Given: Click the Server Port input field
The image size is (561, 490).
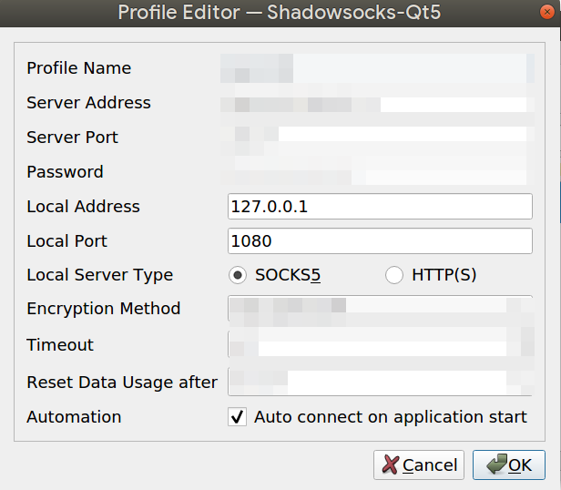Looking at the screenshot, I should tap(380, 138).
